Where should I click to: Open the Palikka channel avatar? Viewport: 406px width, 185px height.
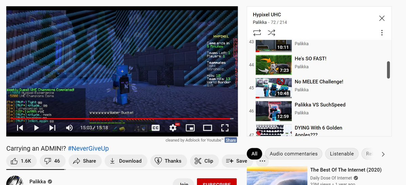point(15,180)
